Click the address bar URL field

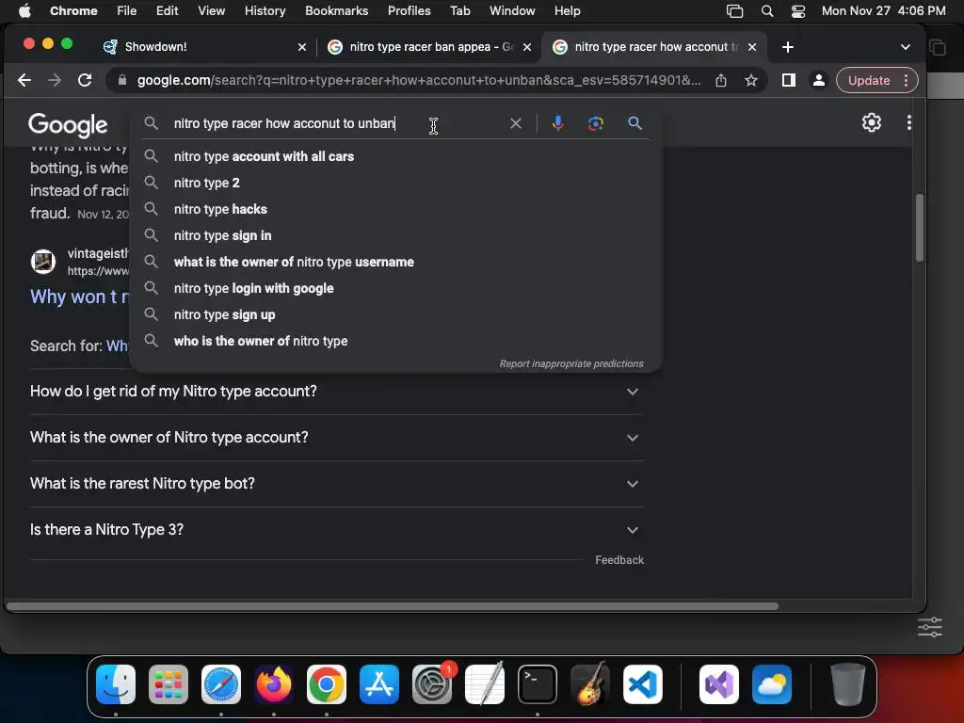(418, 80)
